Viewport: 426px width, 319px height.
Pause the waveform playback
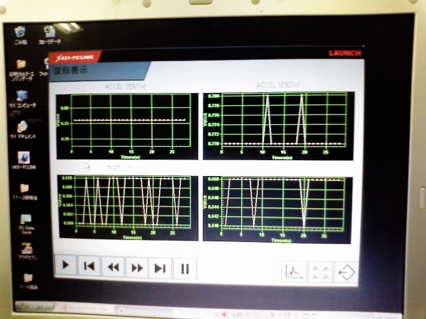185,268
